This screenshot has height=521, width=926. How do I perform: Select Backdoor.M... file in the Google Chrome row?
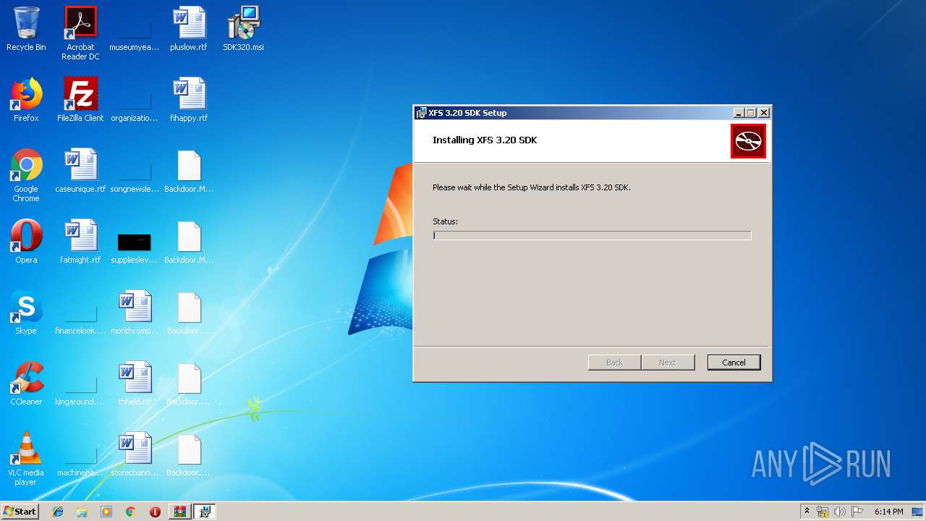tap(189, 171)
